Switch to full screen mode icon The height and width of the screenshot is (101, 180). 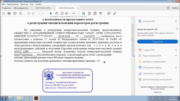[95, 13]
